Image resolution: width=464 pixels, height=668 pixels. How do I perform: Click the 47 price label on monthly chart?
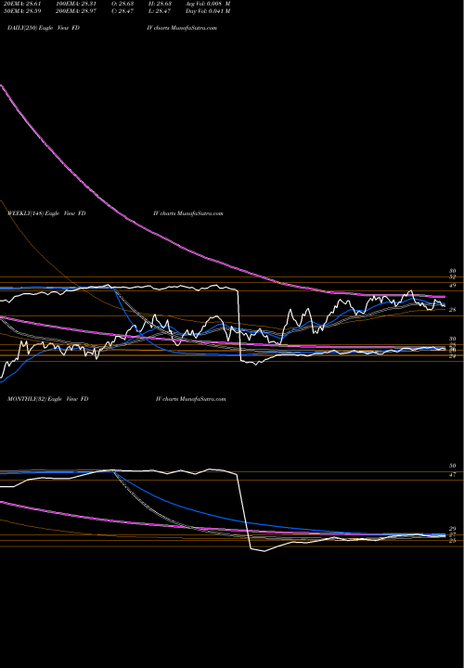tap(453, 474)
